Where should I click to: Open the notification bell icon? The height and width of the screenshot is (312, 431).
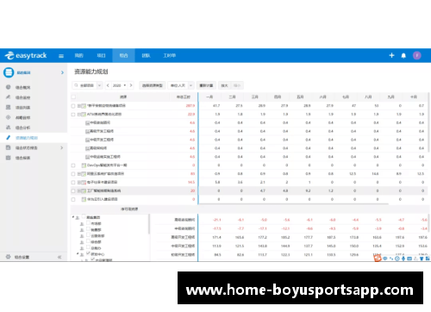403,55
